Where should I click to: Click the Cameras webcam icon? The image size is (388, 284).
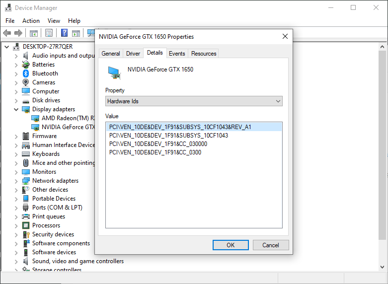coord(26,82)
